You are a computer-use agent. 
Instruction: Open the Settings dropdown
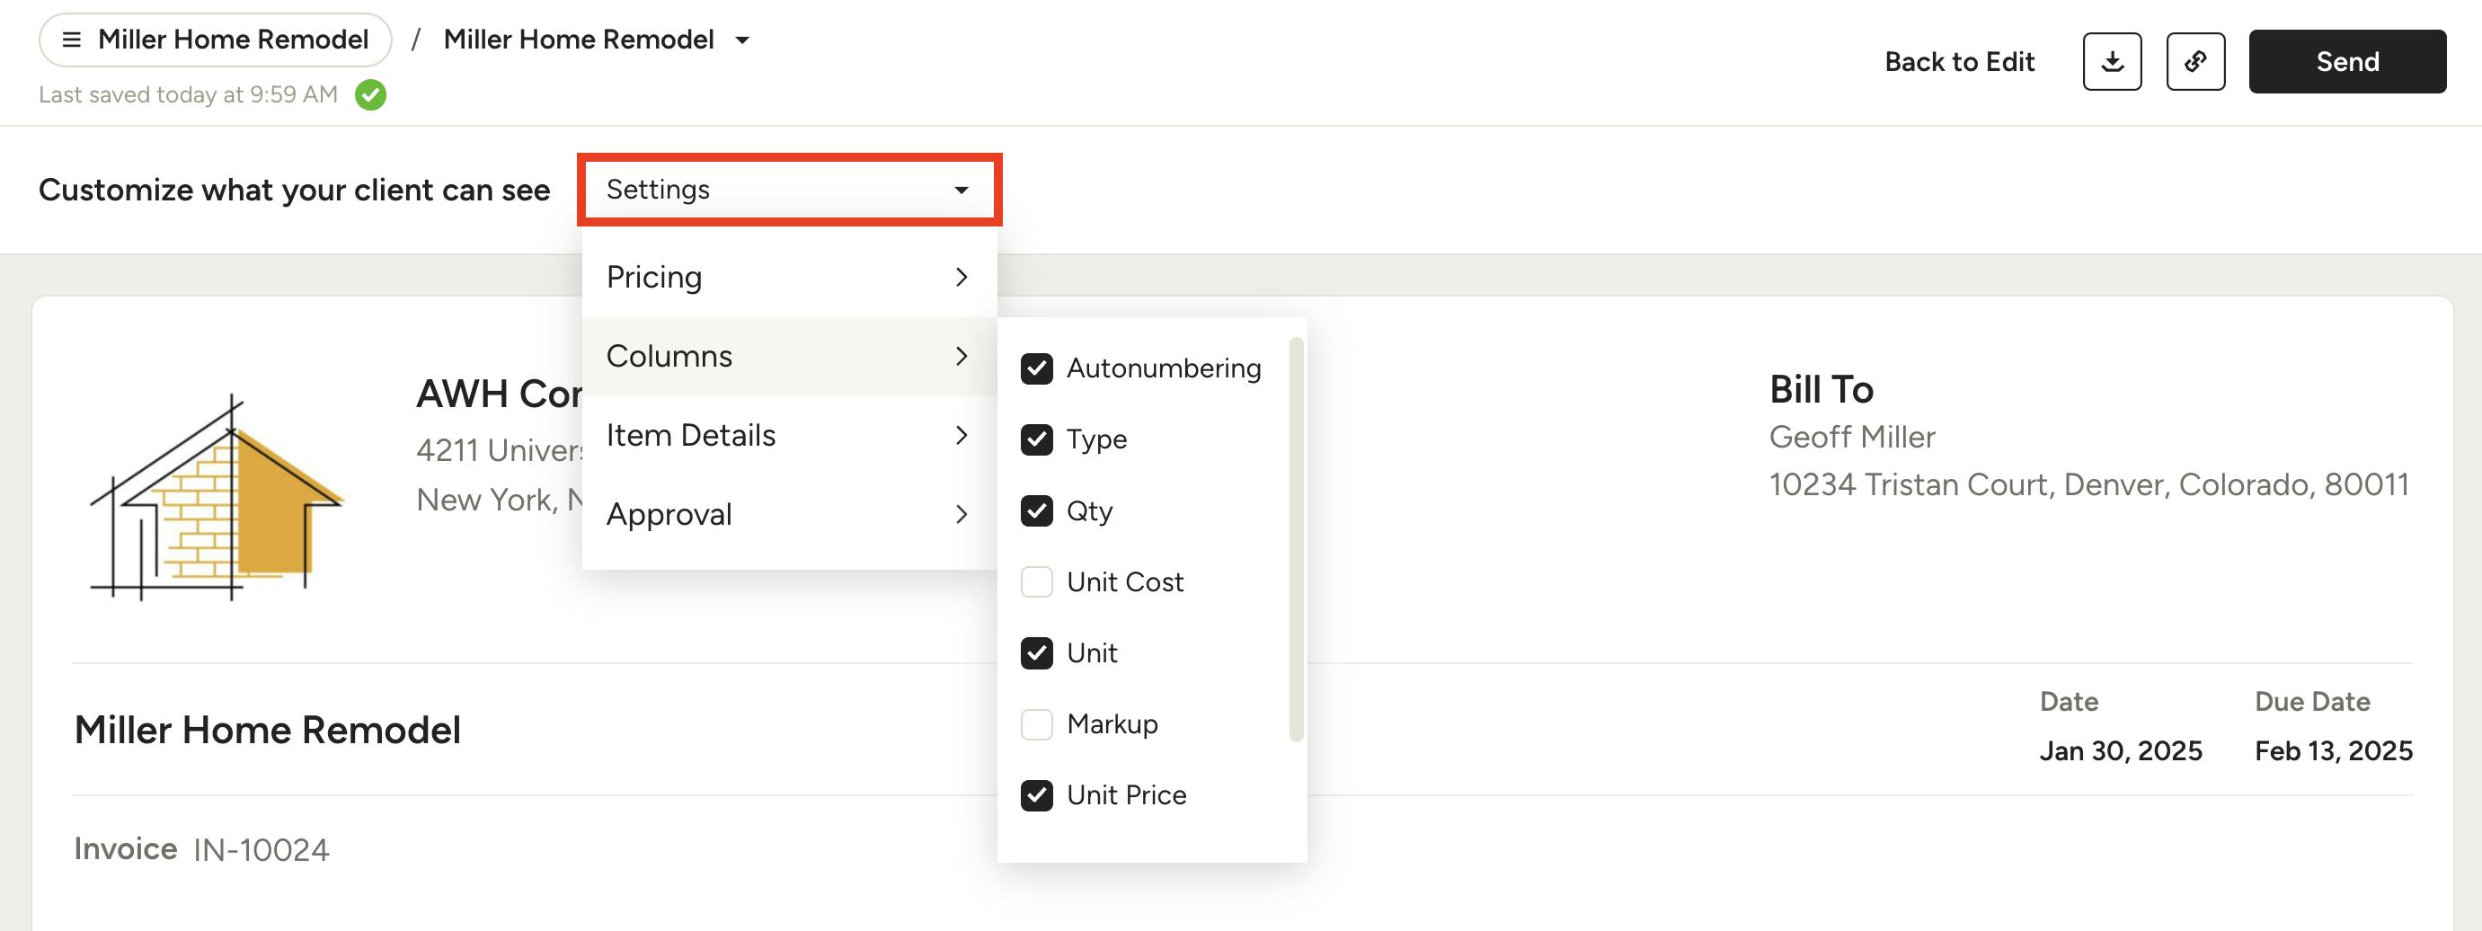(x=789, y=190)
